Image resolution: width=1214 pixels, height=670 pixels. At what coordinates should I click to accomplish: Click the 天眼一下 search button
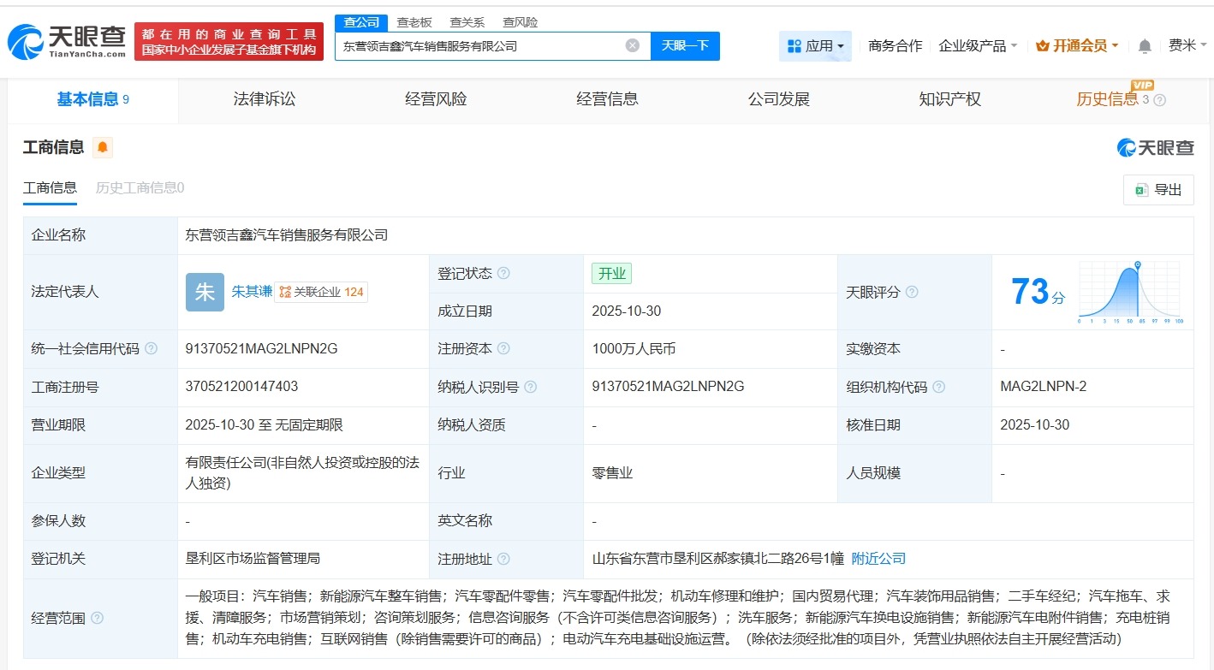pos(685,45)
